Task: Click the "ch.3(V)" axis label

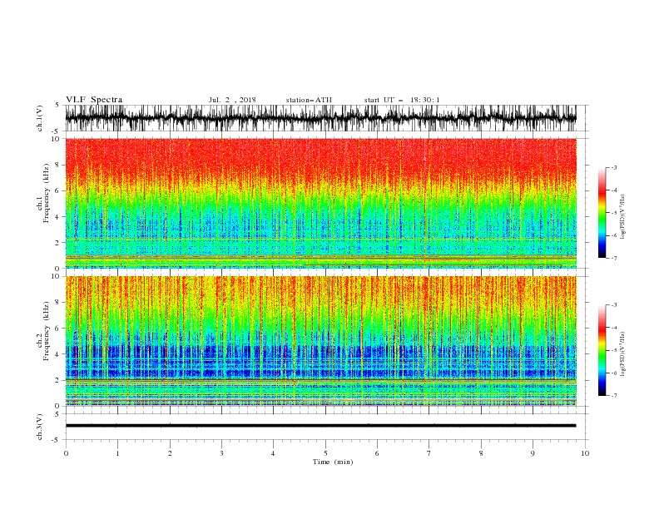Action: (x=40, y=427)
